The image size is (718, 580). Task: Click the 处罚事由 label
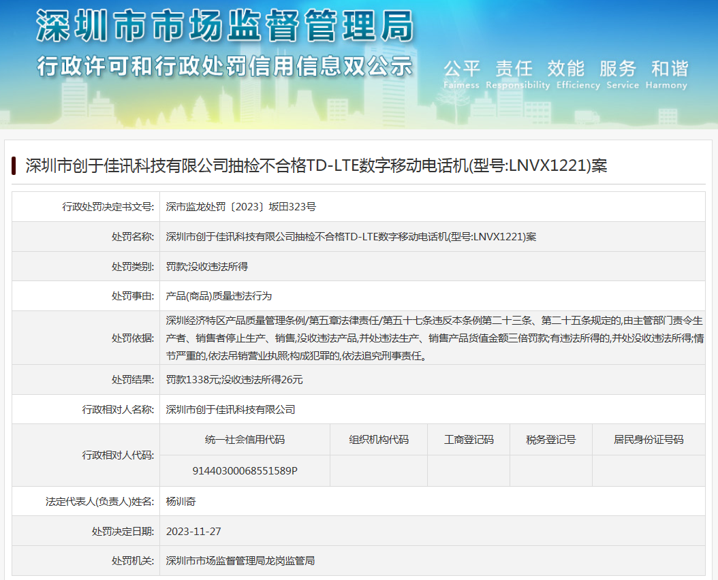click(133, 296)
